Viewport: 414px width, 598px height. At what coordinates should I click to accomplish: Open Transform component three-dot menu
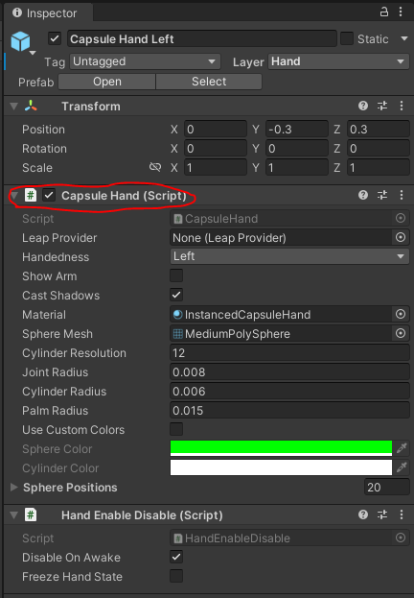(402, 106)
